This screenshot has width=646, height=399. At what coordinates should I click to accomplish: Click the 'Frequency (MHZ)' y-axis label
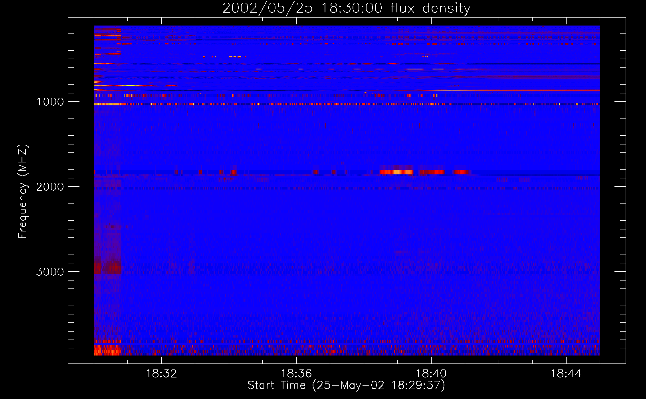tap(23, 192)
